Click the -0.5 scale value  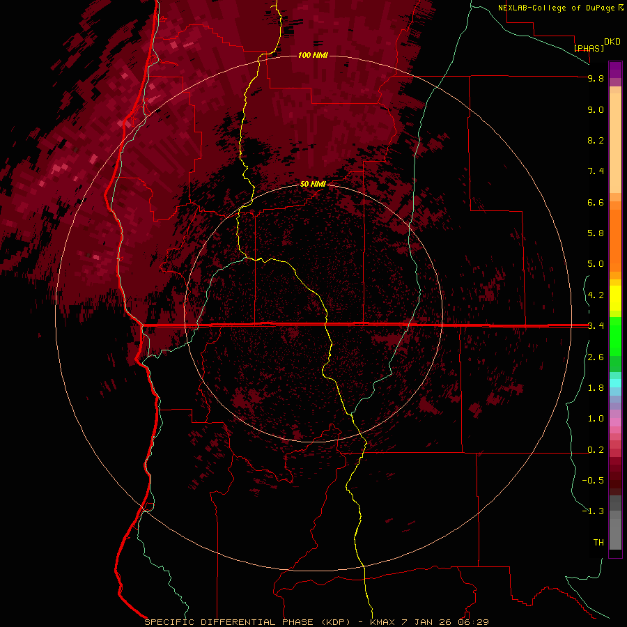click(593, 481)
